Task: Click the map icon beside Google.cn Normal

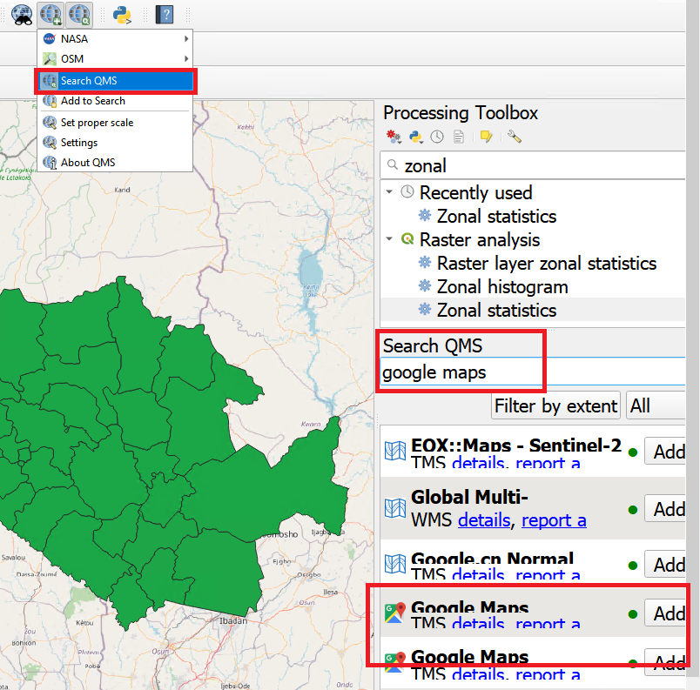Action: click(395, 564)
